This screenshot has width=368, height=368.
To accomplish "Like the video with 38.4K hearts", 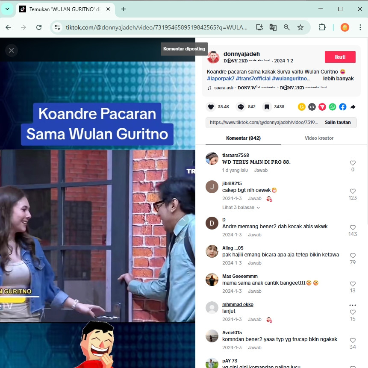I will [x=211, y=107].
